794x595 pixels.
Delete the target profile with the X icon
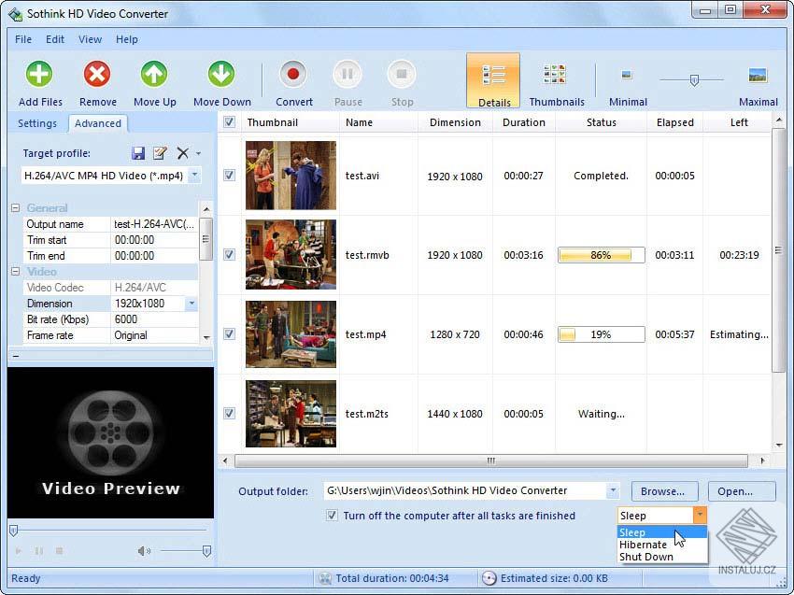tap(182, 153)
